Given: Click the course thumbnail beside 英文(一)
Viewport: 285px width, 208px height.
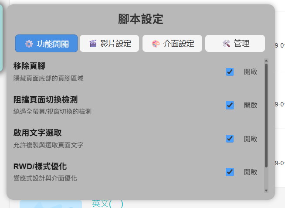Looking at the screenshot, I should pyautogui.click(x=51, y=204).
